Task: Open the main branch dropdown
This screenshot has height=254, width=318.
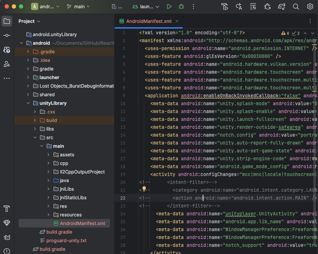Action: coord(78,6)
